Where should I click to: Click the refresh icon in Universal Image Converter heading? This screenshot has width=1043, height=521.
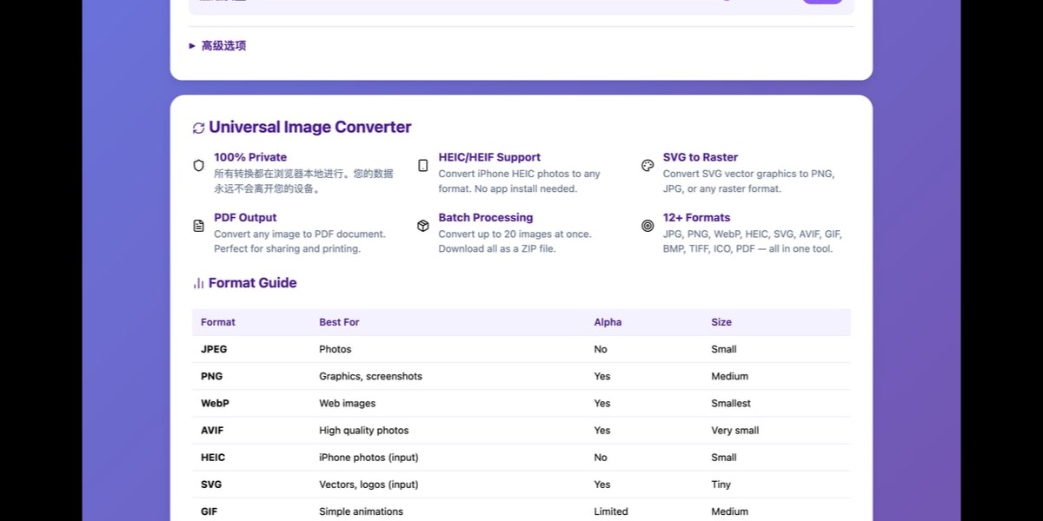point(197,127)
